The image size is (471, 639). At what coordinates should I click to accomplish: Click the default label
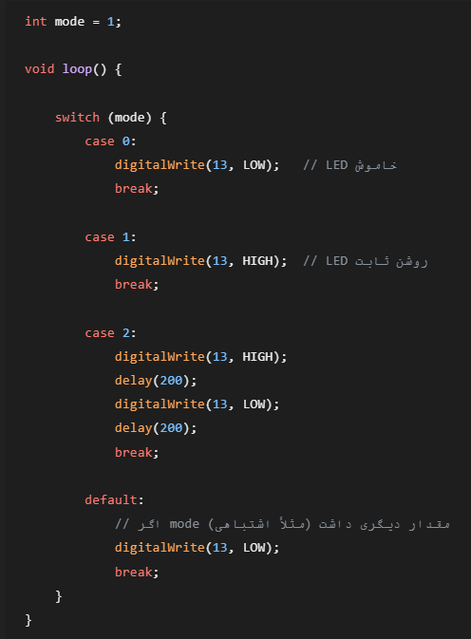114,499
